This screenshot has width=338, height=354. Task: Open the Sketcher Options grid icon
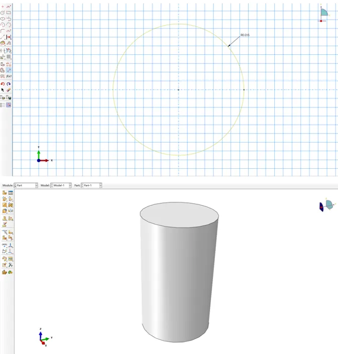click(x=9, y=105)
